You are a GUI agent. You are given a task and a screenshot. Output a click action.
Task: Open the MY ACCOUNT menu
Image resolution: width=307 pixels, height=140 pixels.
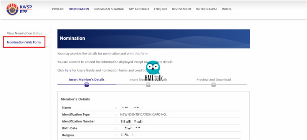[139, 9]
